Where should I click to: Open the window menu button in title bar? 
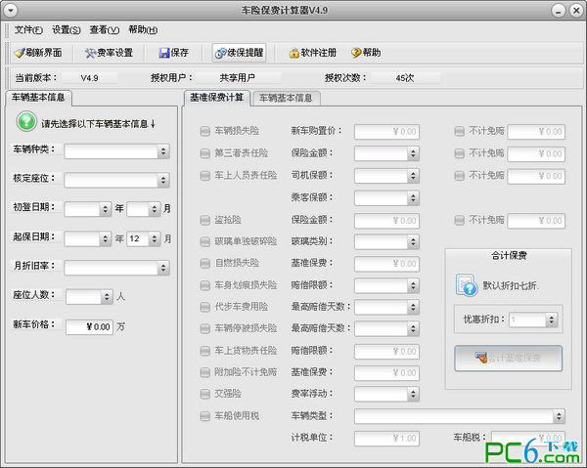tap(11, 11)
